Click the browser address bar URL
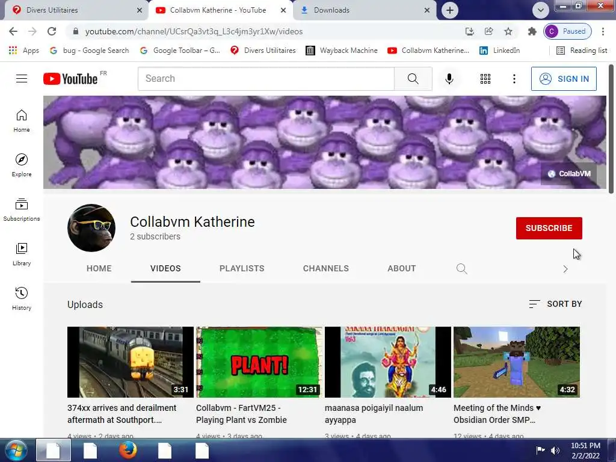The height and width of the screenshot is (462, 616). click(x=194, y=31)
